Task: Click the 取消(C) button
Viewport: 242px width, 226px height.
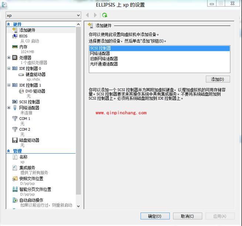Action: pyautogui.click(x=188, y=216)
